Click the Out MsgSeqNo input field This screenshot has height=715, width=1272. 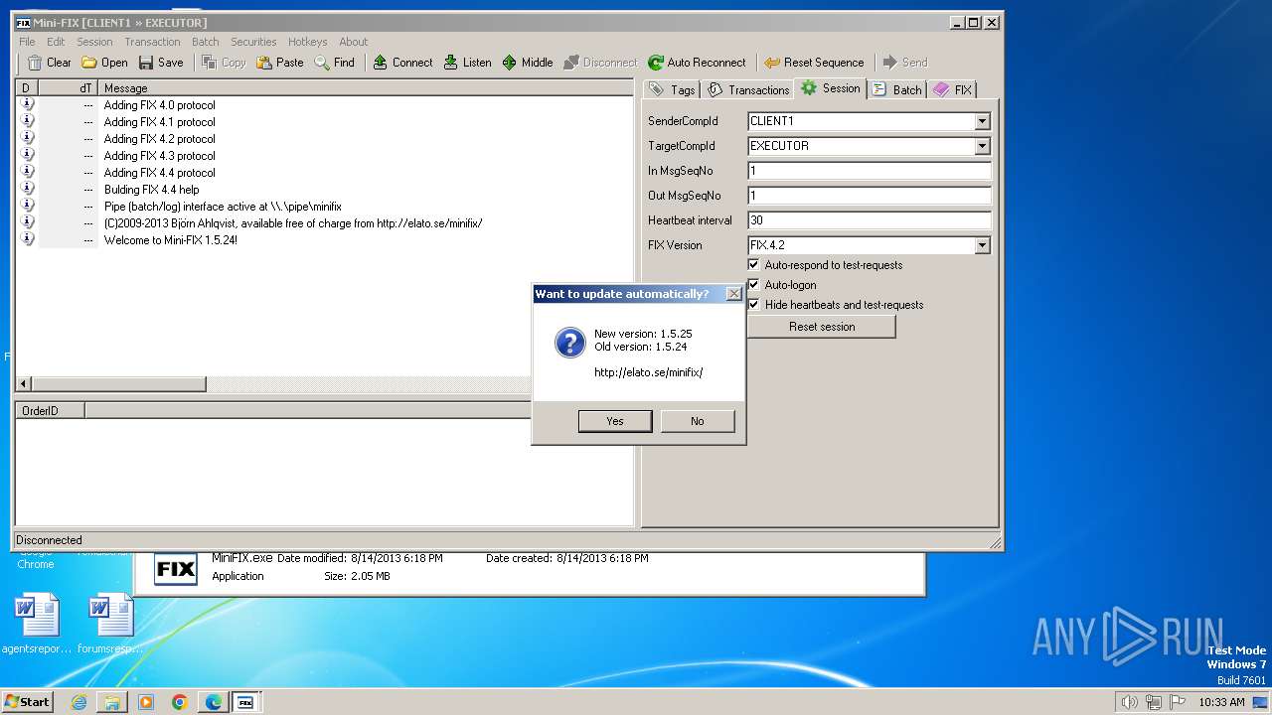tap(870, 196)
